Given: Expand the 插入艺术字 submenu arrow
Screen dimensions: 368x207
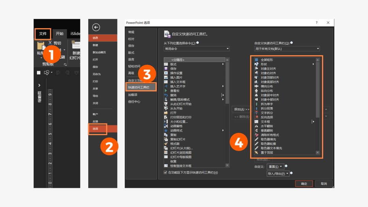Looking at the screenshot, I should click(x=223, y=86).
